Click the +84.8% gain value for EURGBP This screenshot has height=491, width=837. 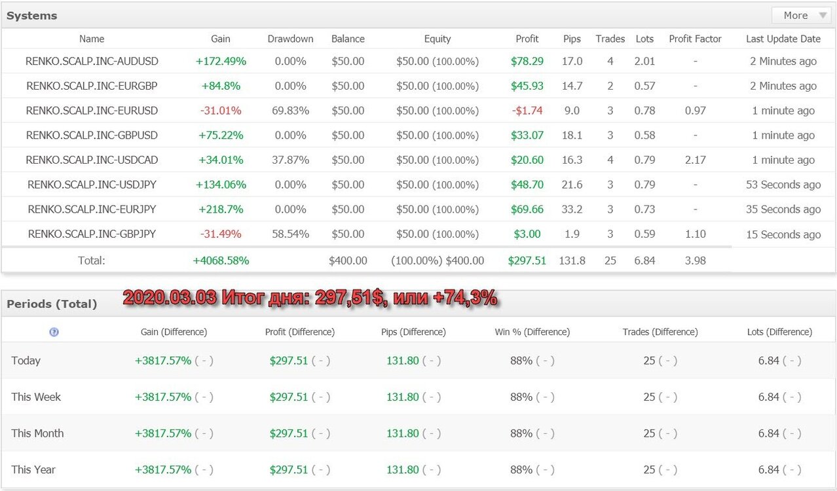click(221, 86)
